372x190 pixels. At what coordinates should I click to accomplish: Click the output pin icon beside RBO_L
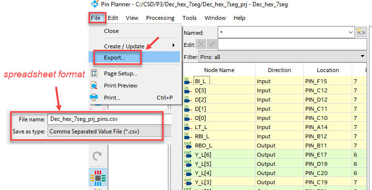(188, 145)
